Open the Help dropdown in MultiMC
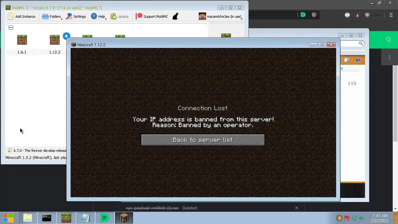Viewport: 398px width, 224px height. (x=99, y=16)
